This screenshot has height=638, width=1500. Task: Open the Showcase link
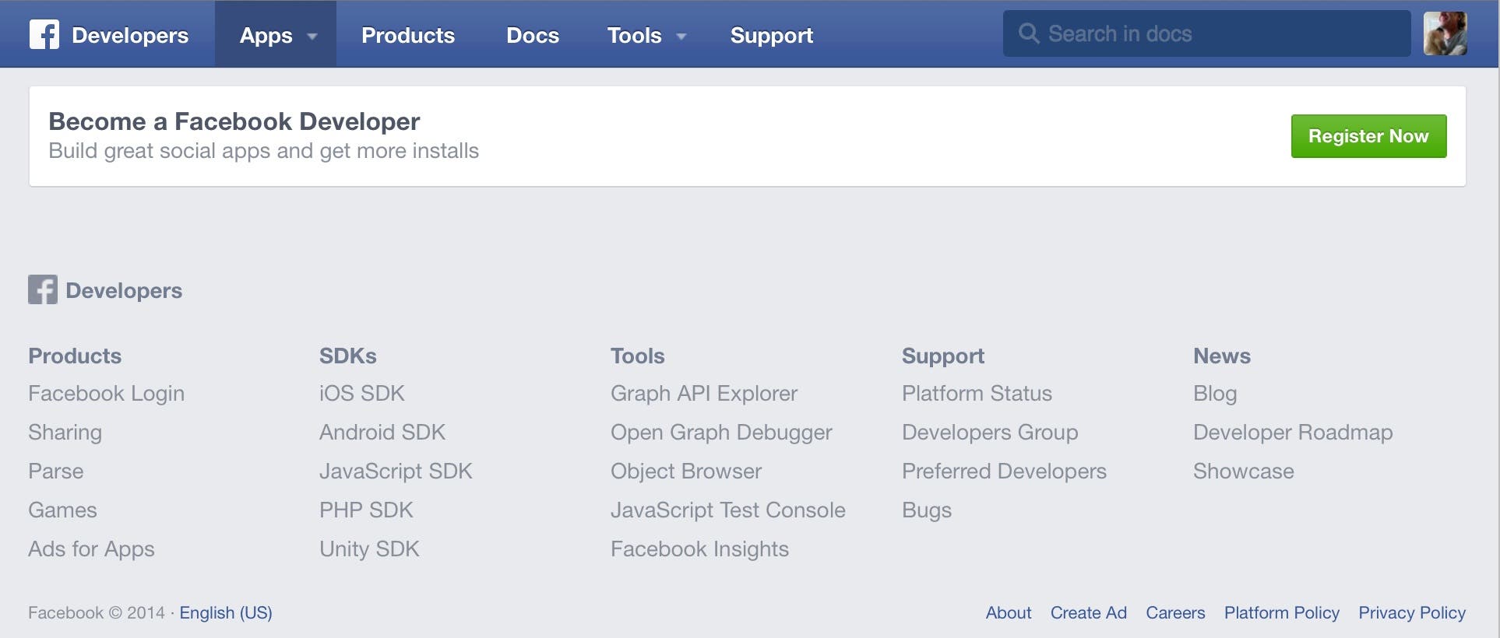(1244, 471)
